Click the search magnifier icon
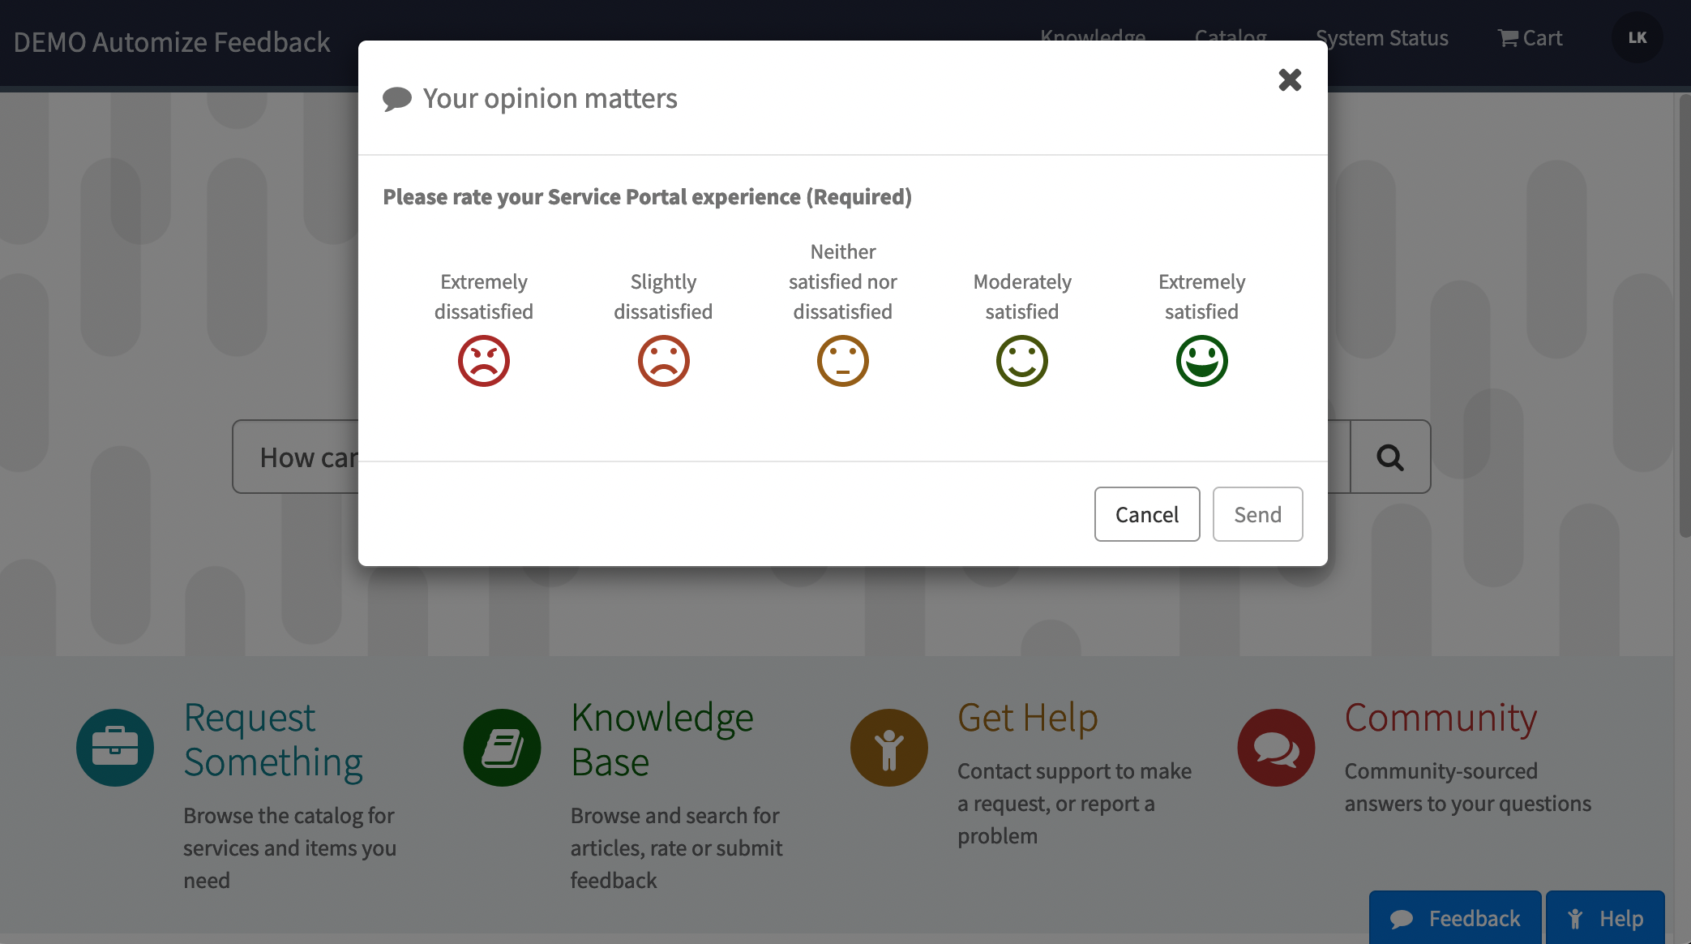This screenshot has width=1691, height=944. (1389, 457)
